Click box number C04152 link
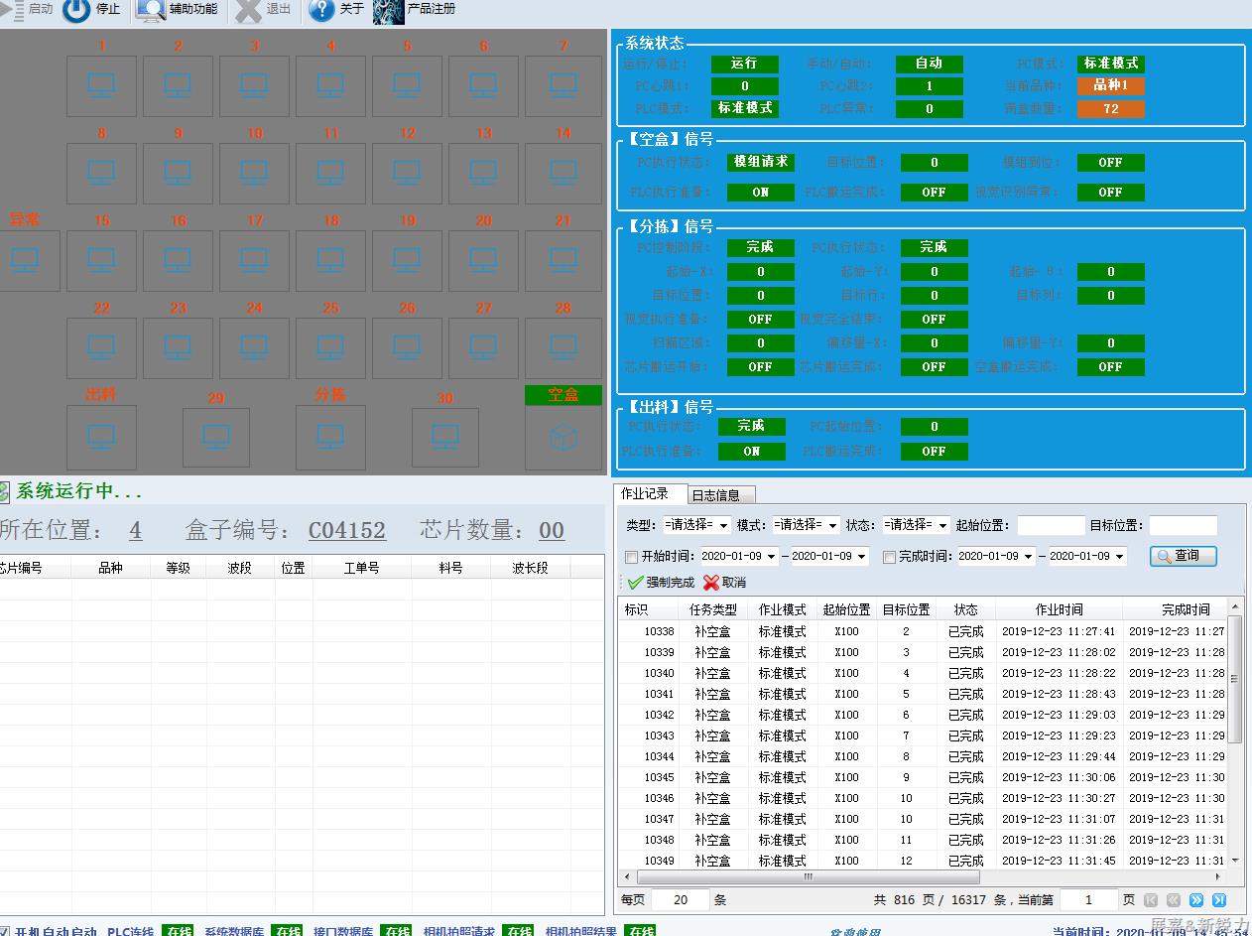The width and height of the screenshot is (1252, 936). tap(347, 531)
